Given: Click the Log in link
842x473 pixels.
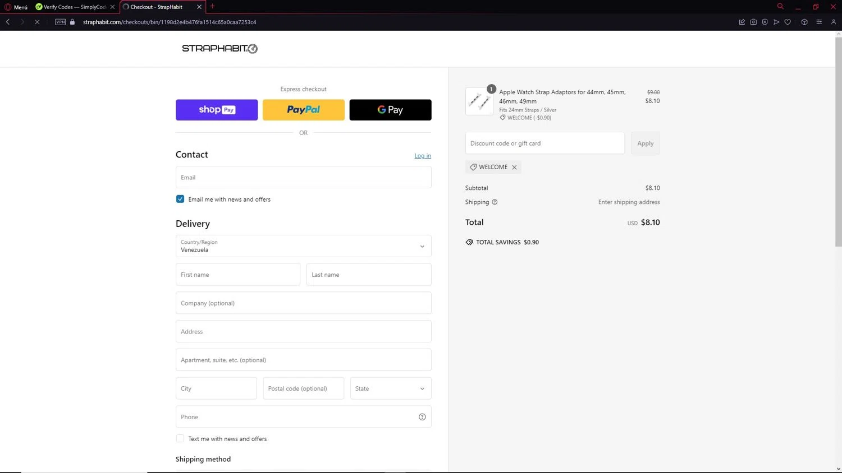Looking at the screenshot, I should [423, 156].
